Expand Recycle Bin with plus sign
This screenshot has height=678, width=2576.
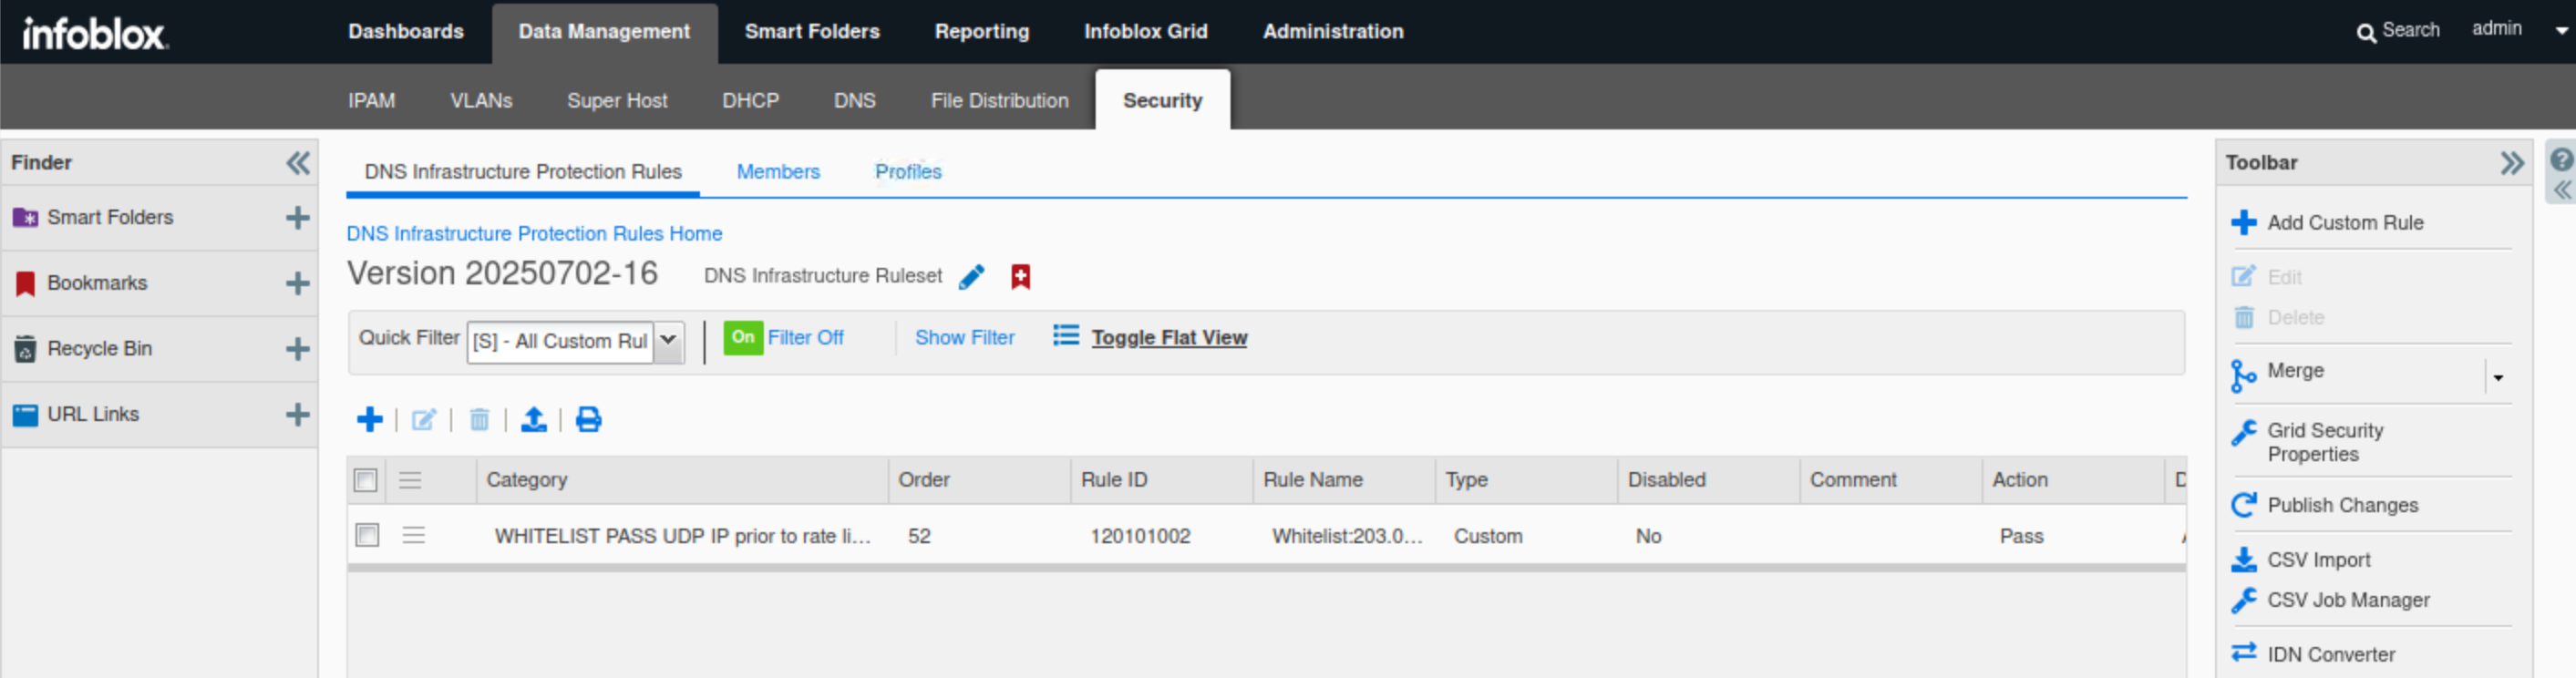click(x=297, y=349)
